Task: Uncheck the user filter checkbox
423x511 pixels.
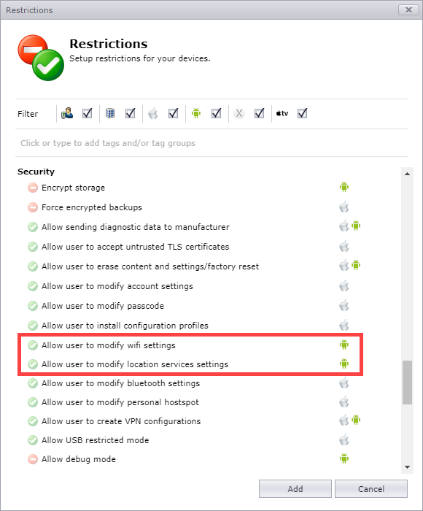Action: (x=88, y=113)
